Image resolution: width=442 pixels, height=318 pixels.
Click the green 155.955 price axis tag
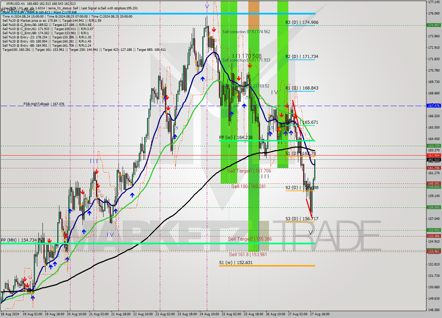coord(434,230)
